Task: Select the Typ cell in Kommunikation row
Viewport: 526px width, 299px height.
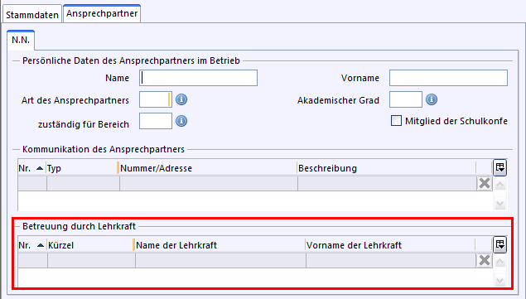Action: point(83,184)
